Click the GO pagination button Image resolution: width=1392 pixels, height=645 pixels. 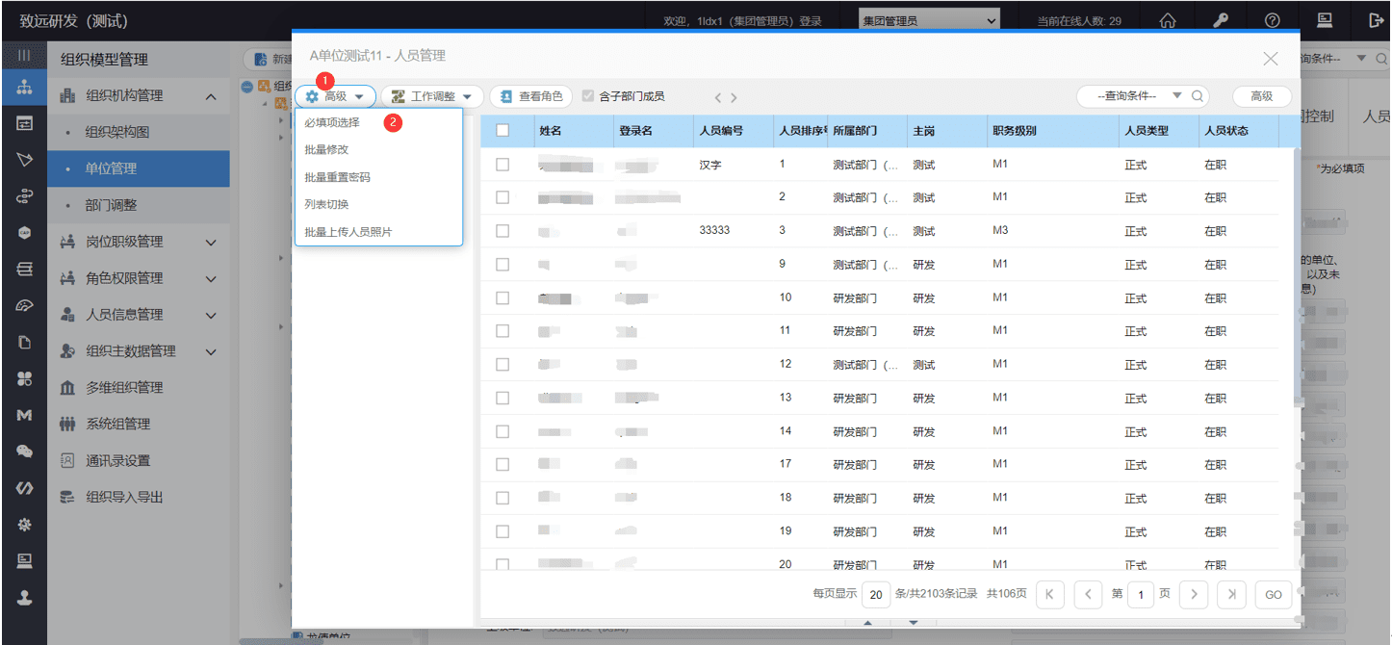pyautogui.click(x=1274, y=595)
